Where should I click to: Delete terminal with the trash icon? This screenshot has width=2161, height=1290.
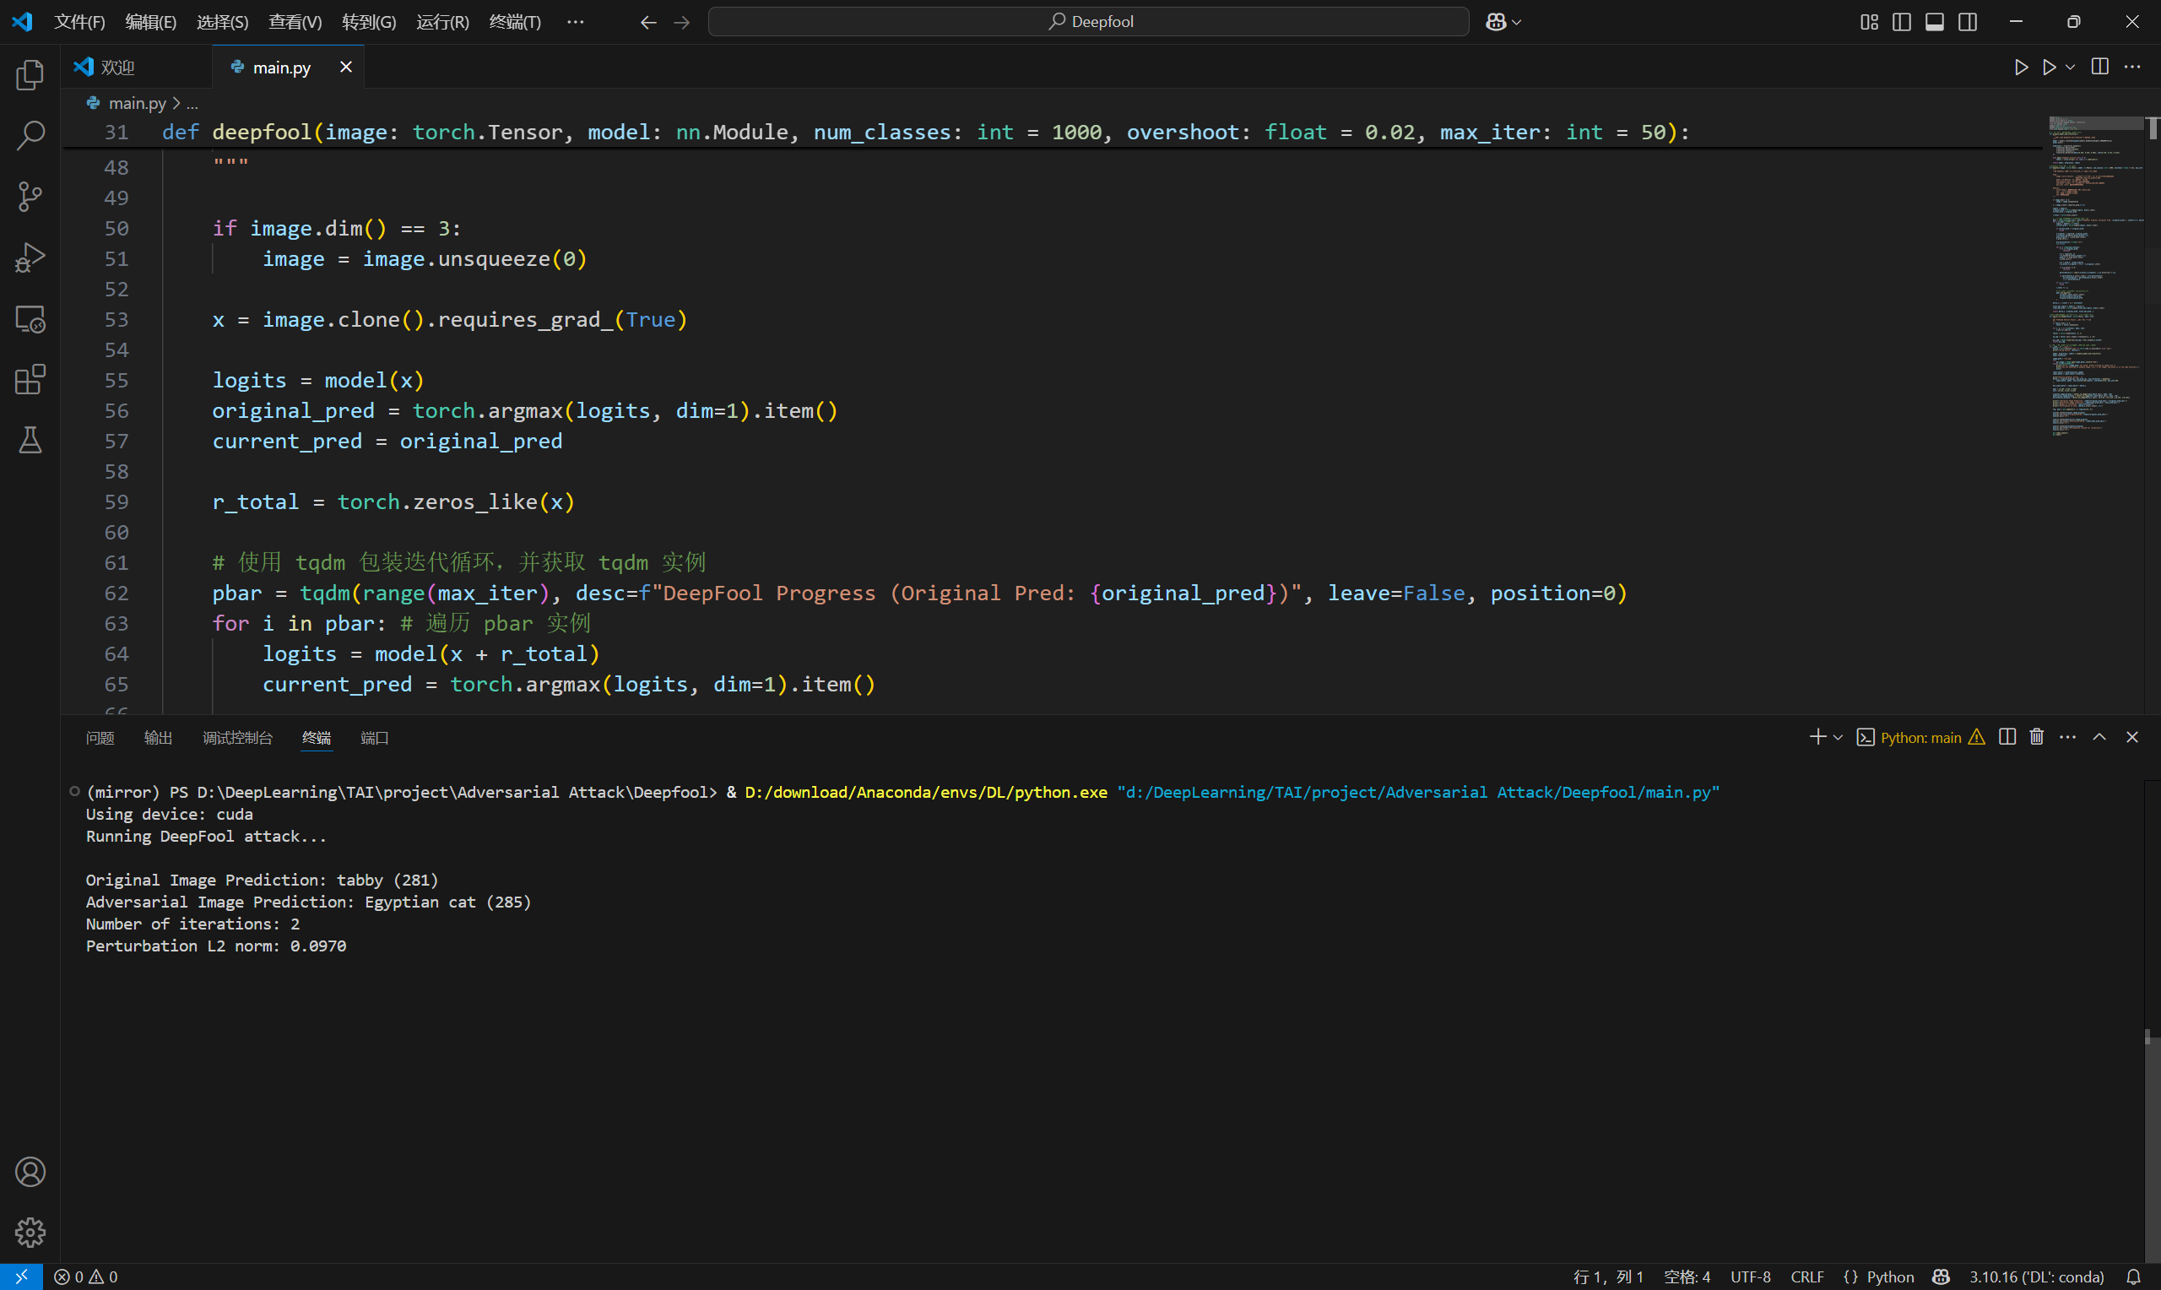click(2037, 737)
